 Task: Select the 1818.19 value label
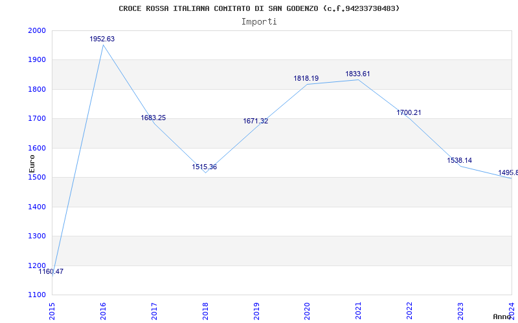(306, 78)
